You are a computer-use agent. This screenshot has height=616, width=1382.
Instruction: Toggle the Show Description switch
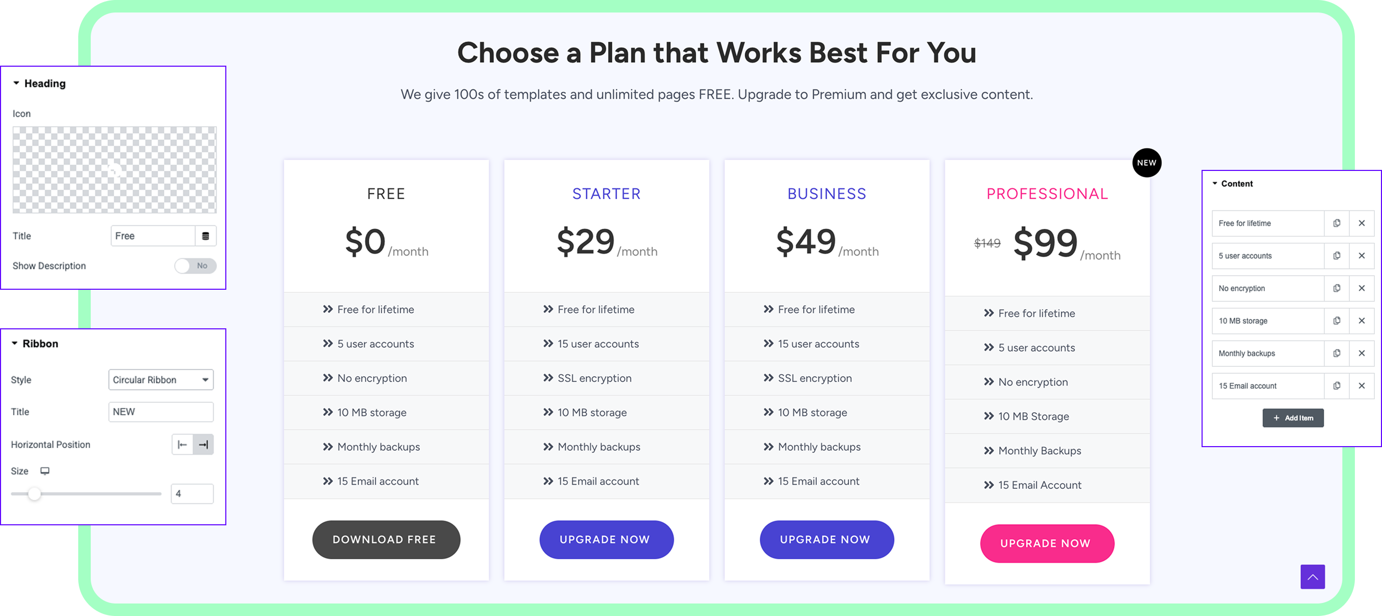pos(195,266)
